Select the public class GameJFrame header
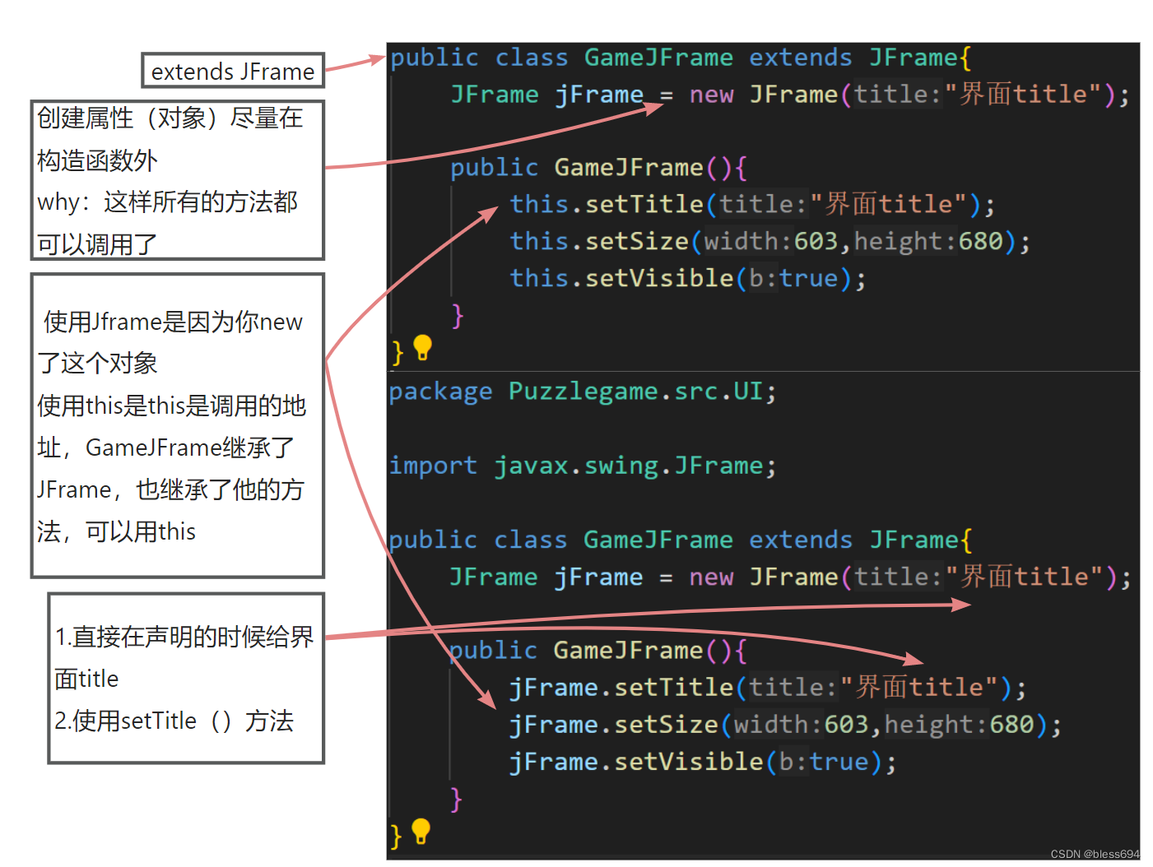This screenshot has height=867, width=1153. tap(676, 57)
